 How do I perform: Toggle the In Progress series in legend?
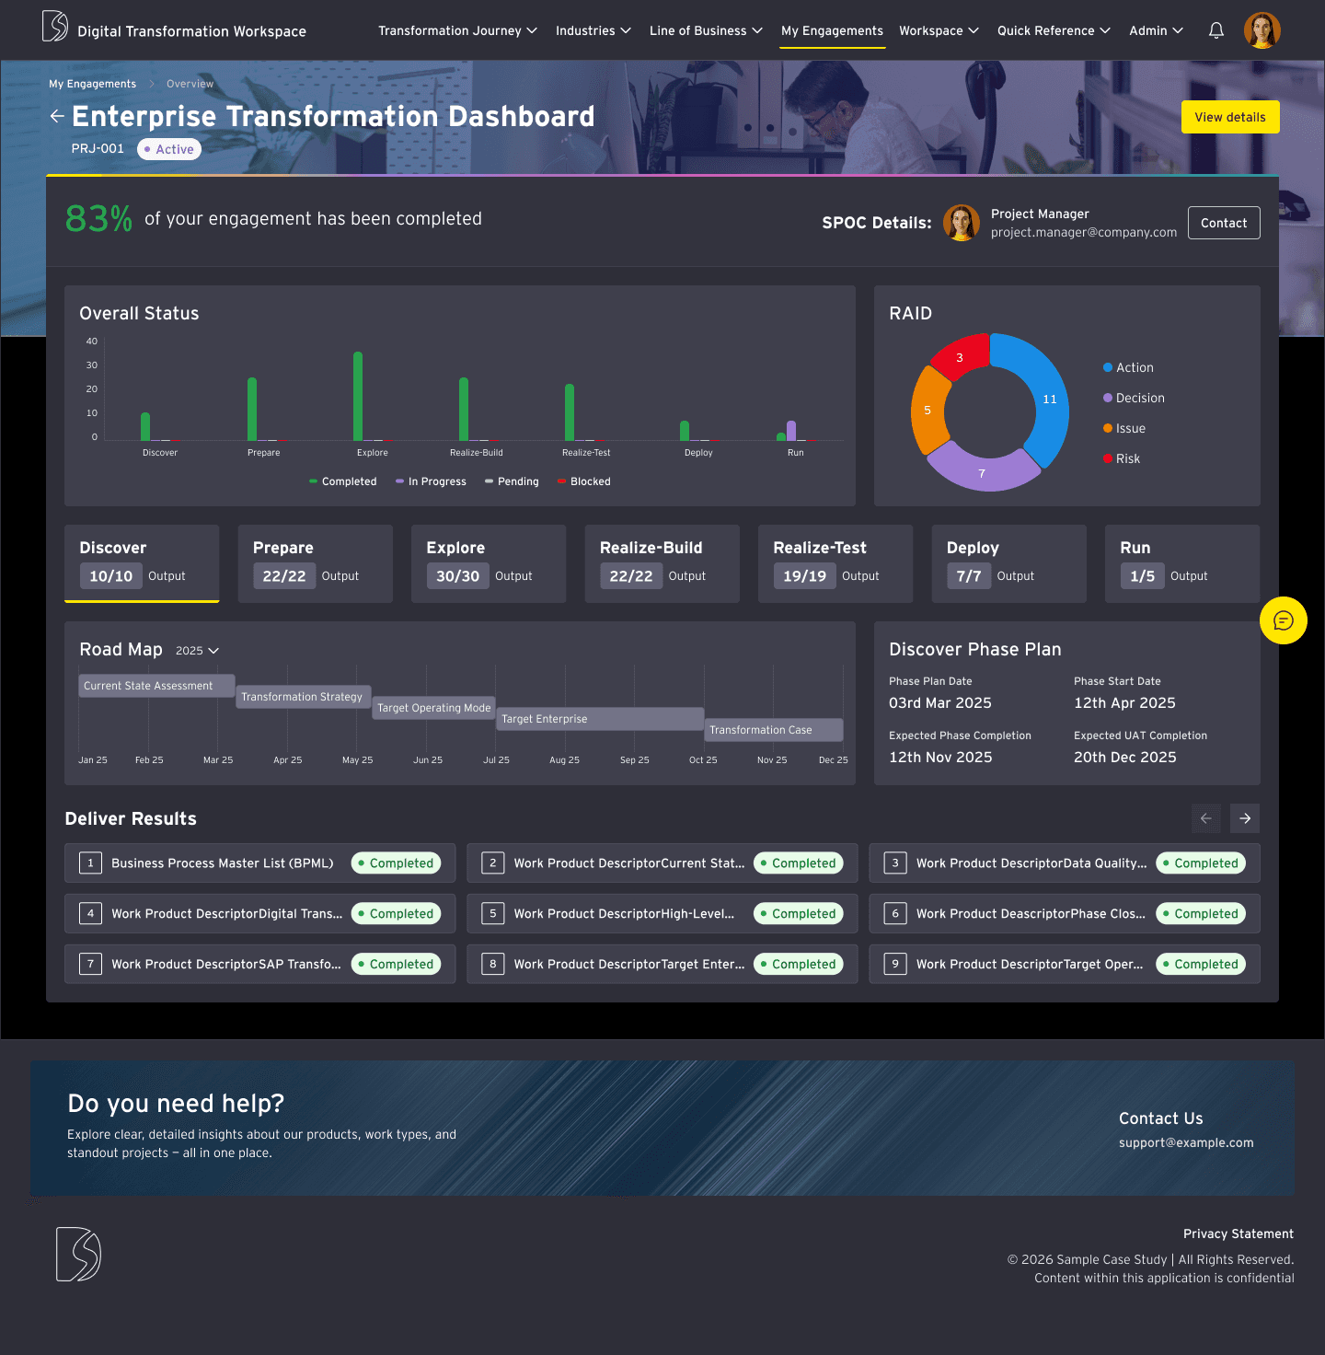tap(431, 481)
